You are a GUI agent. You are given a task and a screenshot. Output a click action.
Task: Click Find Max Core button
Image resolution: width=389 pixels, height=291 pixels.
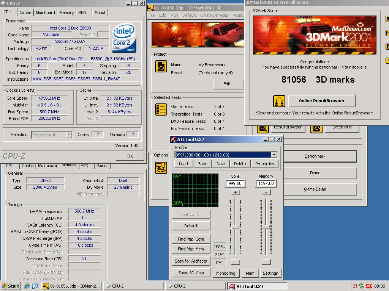click(x=191, y=239)
